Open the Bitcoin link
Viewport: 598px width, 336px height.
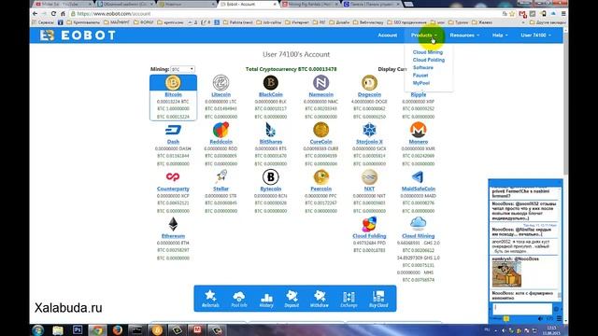pyautogui.click(x=173, y=94)
